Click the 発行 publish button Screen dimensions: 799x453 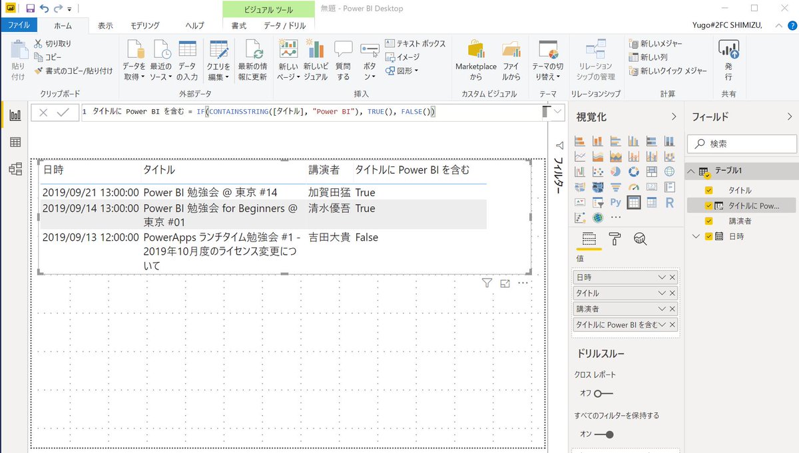coord(728,61)
